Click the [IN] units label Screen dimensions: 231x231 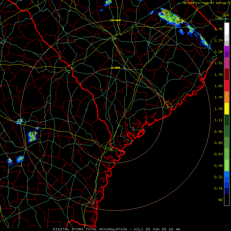click(219, 18)
